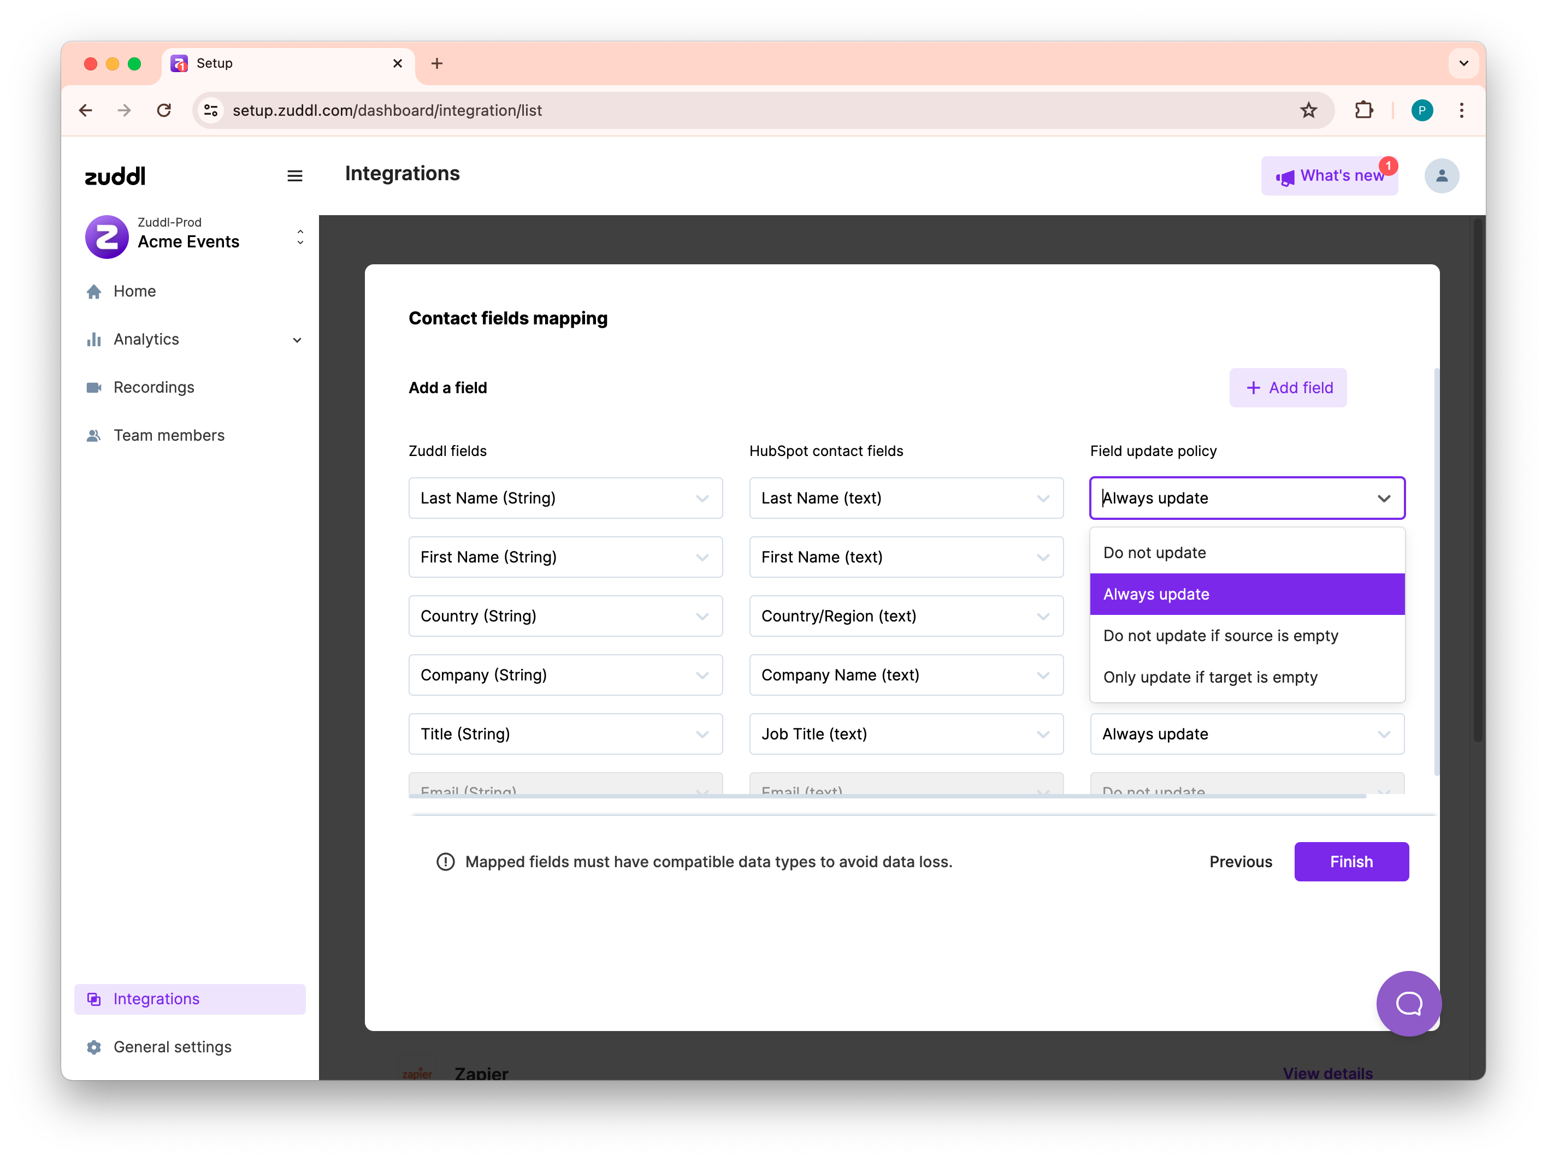Open the Job Title (text) HubSpot dropdown
1547x1161 pixels.
tap(906, 734)
